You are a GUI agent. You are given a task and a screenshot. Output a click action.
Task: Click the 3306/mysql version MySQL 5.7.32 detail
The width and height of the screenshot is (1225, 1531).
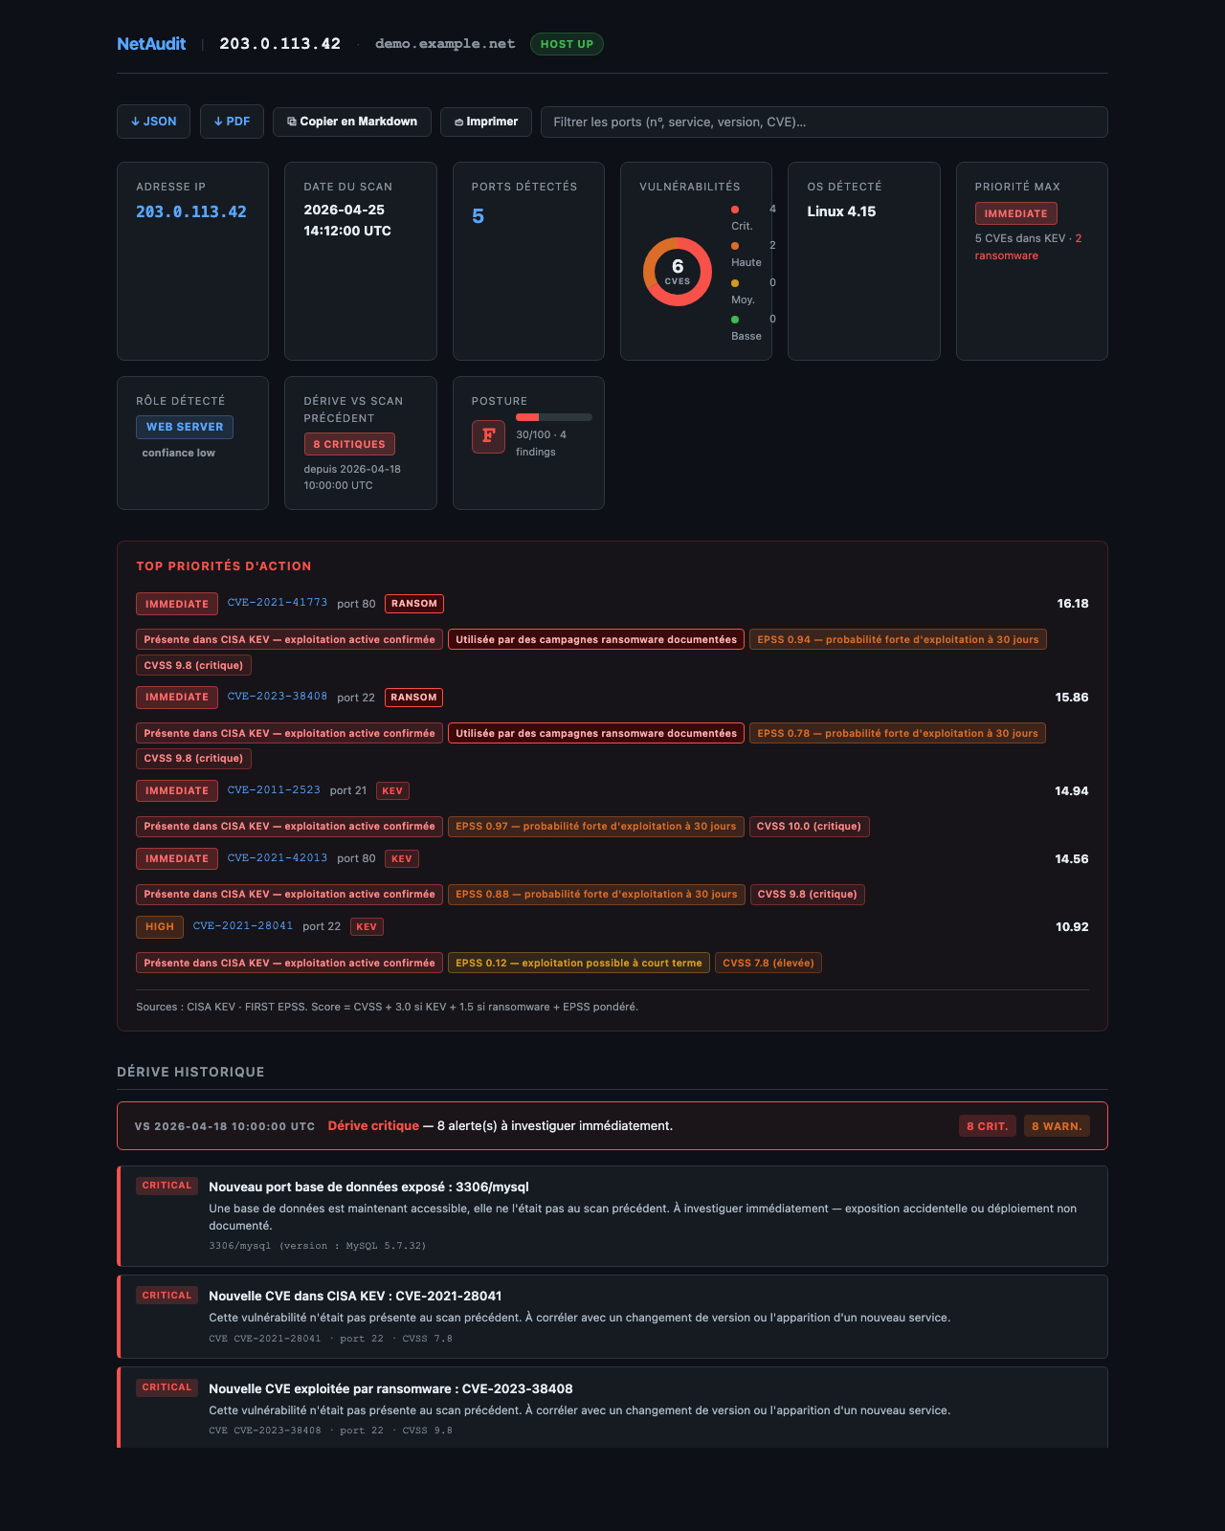(x=318, y=1246)
